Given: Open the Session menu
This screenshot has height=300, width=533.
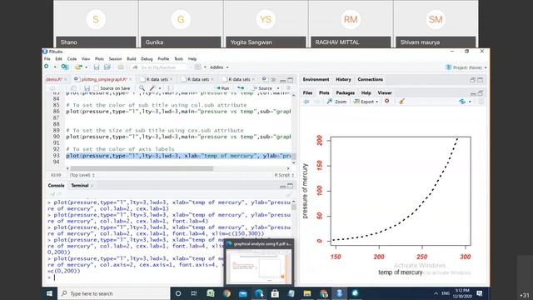Looking at the screenshot, I should (115, 59).
